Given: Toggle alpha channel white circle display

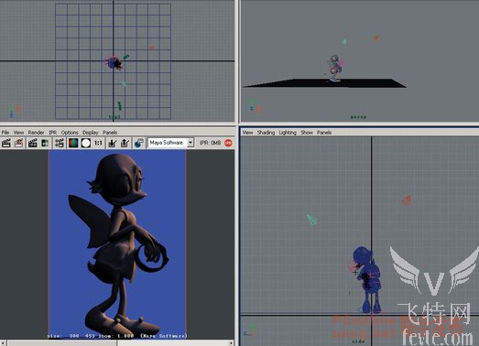Looking at the screenshot, I should point(86,143).
